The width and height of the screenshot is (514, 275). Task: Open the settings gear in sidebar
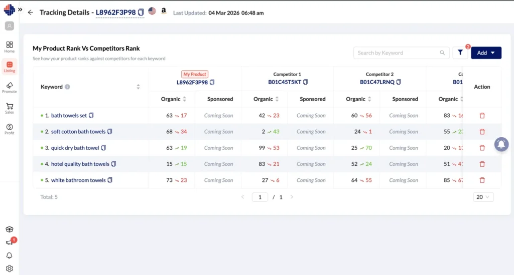9,268
